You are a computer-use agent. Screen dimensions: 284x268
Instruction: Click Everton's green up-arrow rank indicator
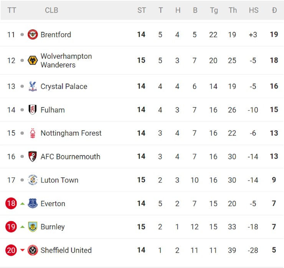pos(22,203)
